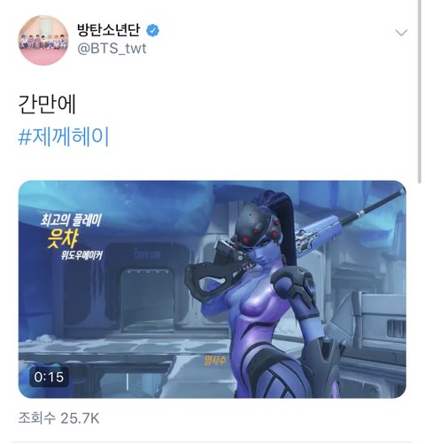Click the vertical scrollbar on the right
Image resolution: width=425 pixels, height=444 pixels.
click(x=420, y=91)
